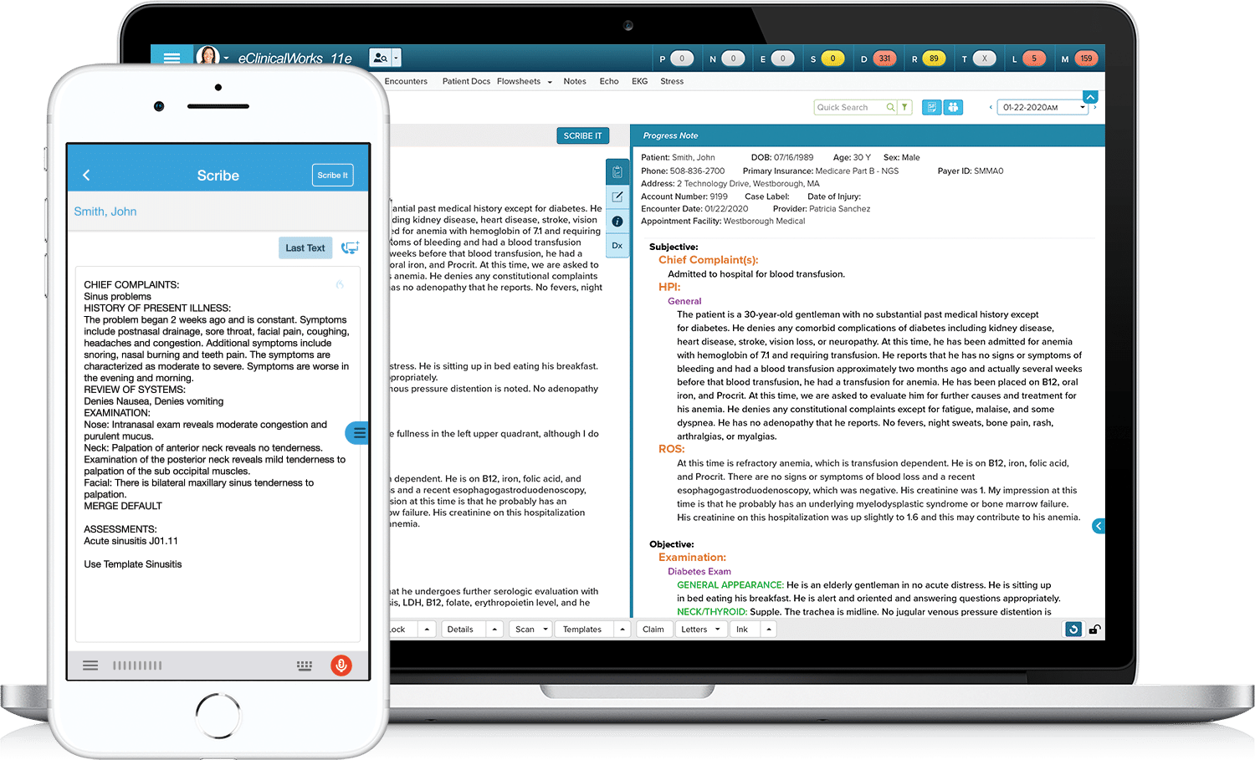Open the blue notes icon beside search
The image size is (1255, 760).
pyautogui.click(x=931, y=107)
